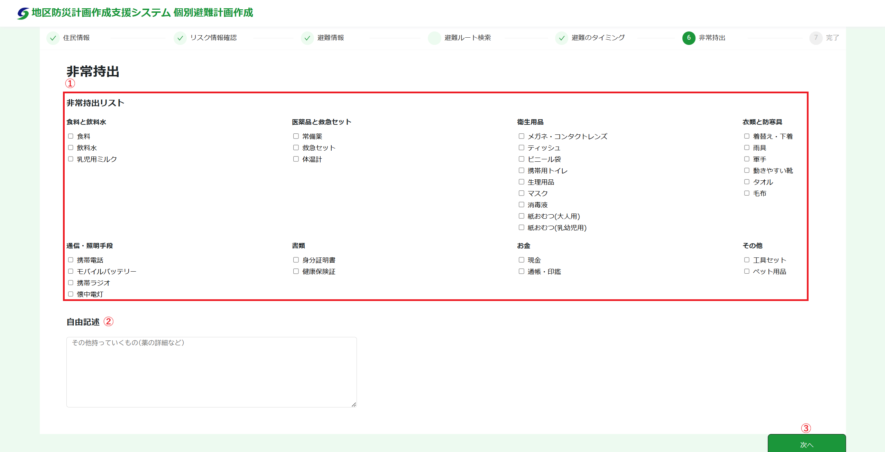The image size is (885, 452).
Task: Tick the 毛布 checkbox
Action: click(747, 193)
